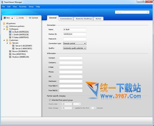Click the Free field 8 input
154x126 pixels.
point(71,91)
